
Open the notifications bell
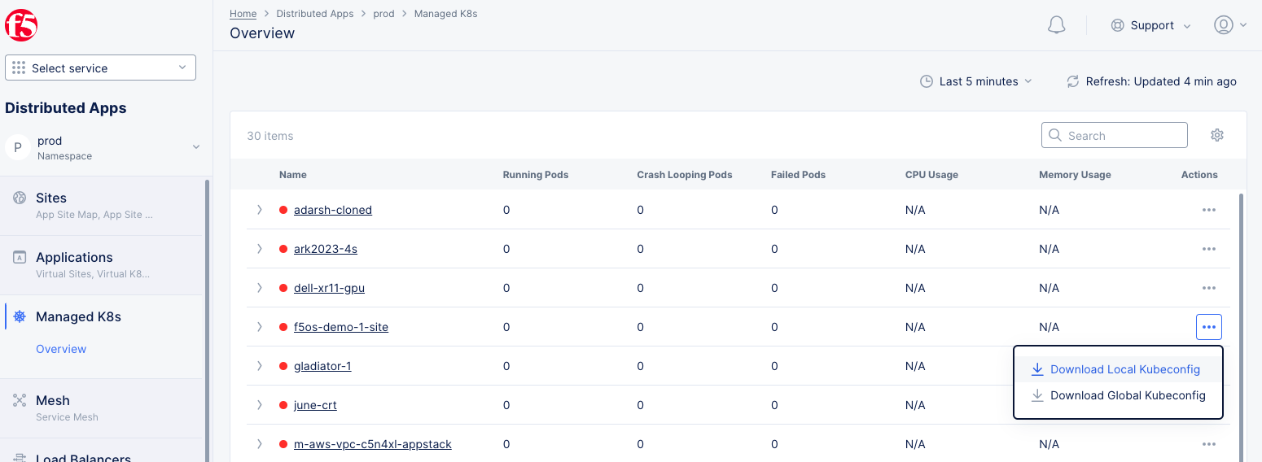pos(1056,25)
